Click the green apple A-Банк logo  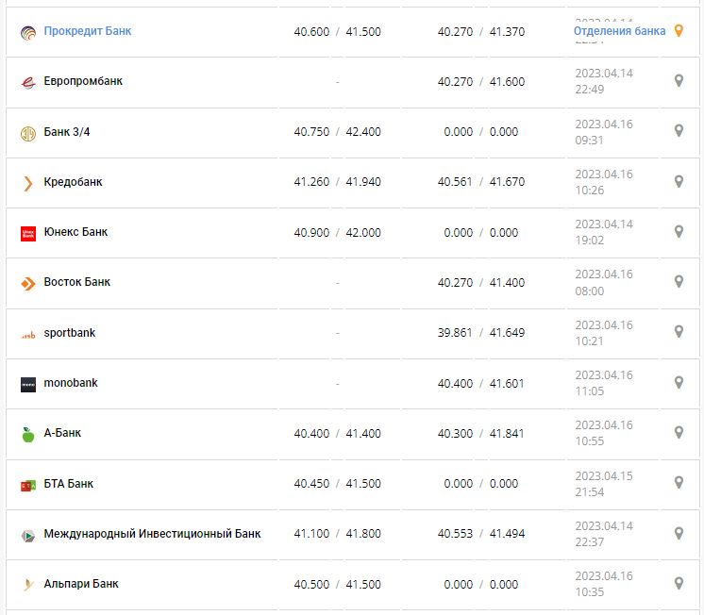tap(27, 434)
